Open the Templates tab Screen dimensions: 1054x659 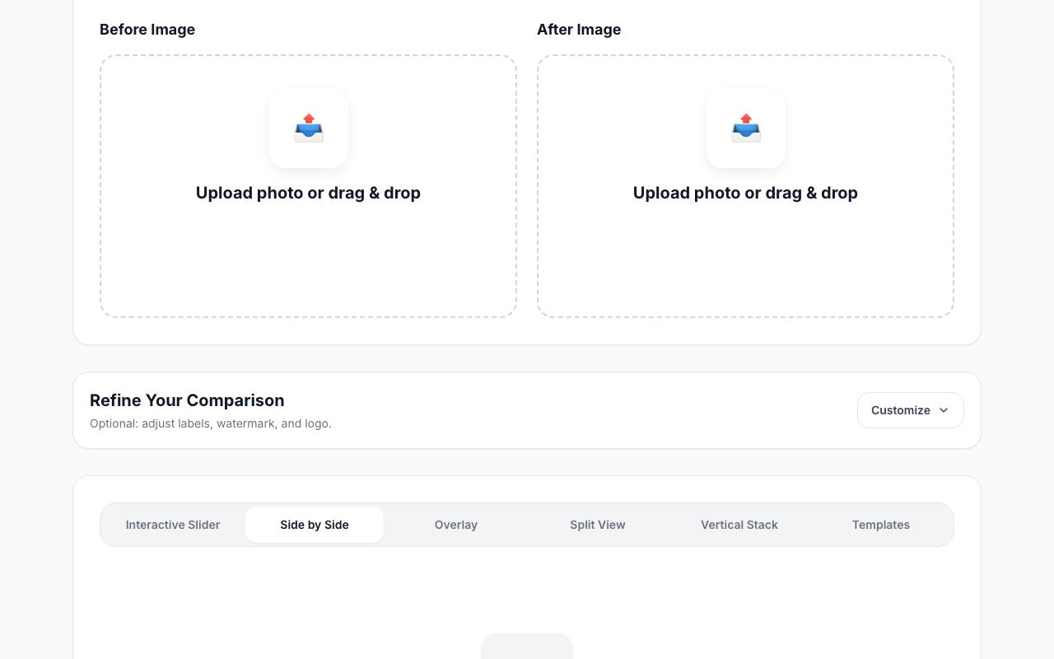pos(881,525)
